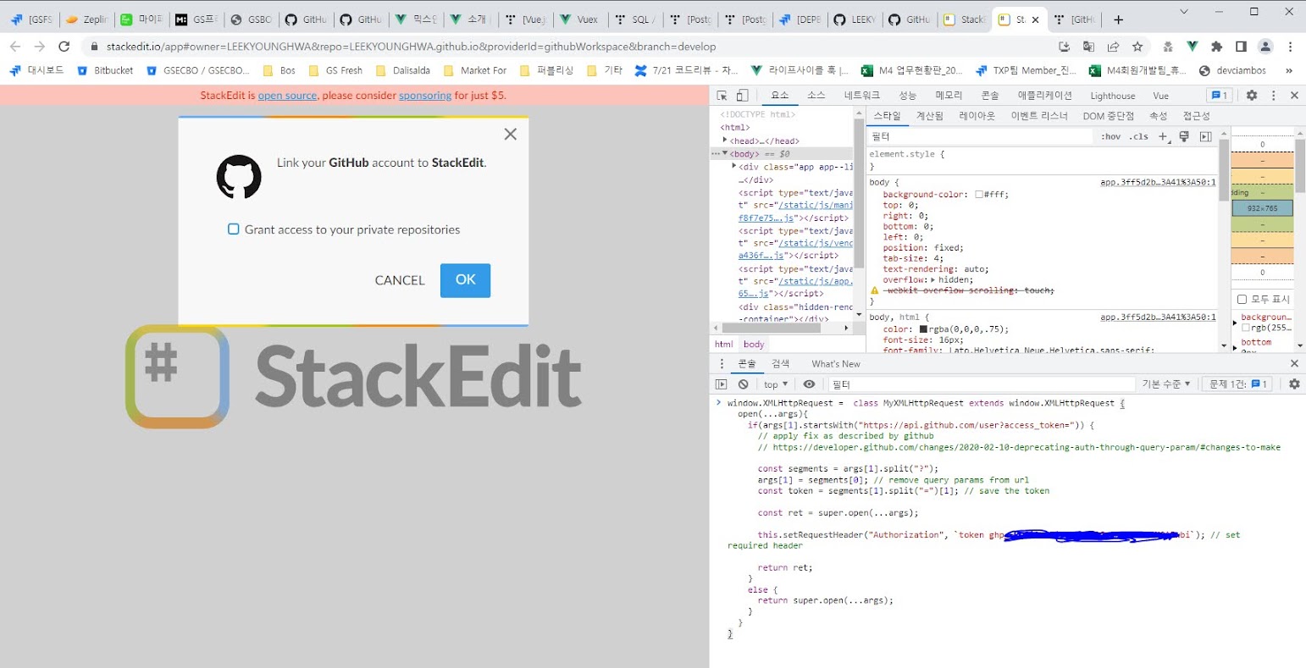Switch to the Vue DevTools tab
The image size is (1306, 668).
pyautogui.click(x=1161, y=96)
